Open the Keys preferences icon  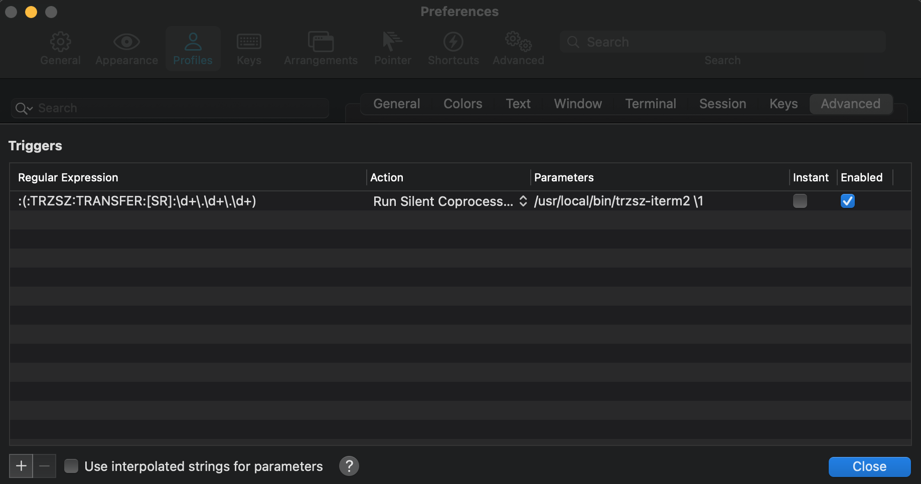tap(249, 48)
